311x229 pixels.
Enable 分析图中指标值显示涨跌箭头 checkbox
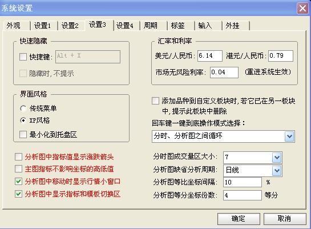(18, 157)
